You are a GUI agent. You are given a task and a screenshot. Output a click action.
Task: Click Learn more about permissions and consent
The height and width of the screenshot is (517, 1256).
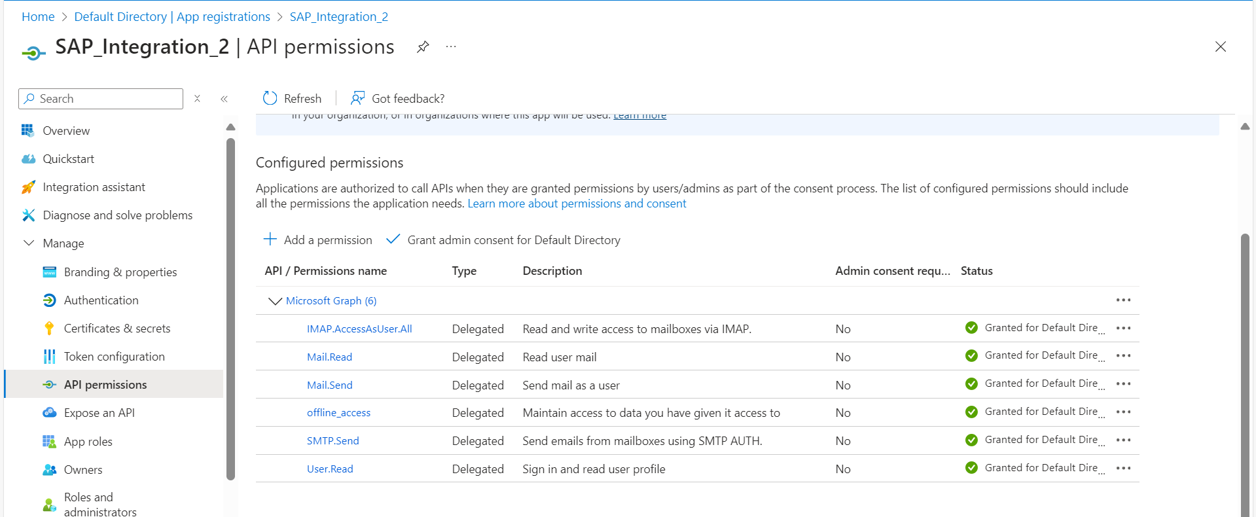[577, 204]
